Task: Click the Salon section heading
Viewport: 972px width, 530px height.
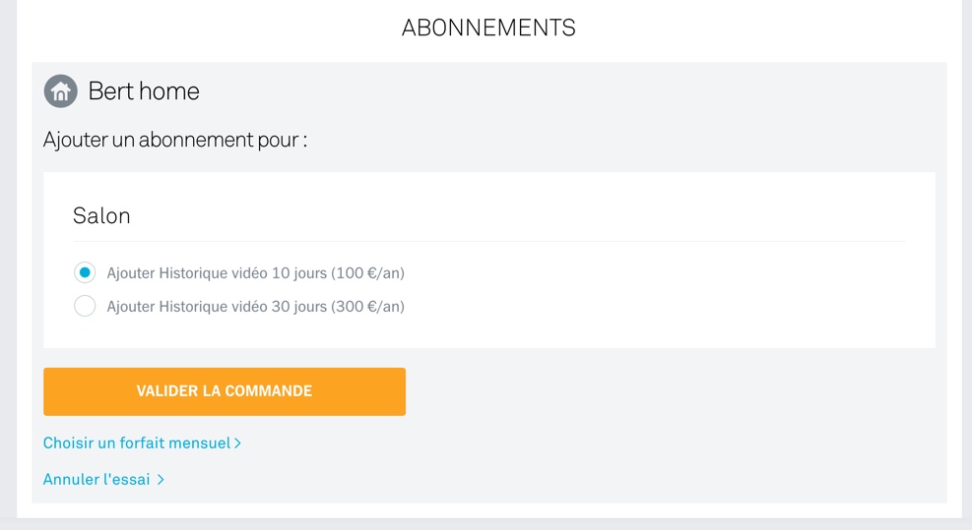Action: click(x=101, y=216)
